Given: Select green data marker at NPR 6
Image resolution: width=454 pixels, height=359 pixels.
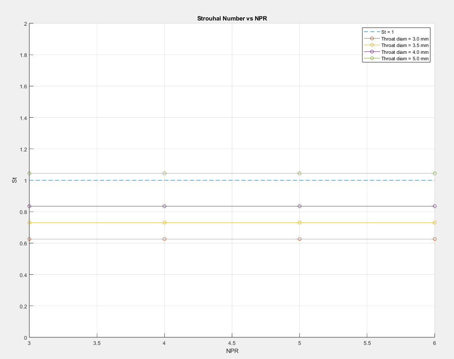Looking at the screenshot, I should pos(435,173).
